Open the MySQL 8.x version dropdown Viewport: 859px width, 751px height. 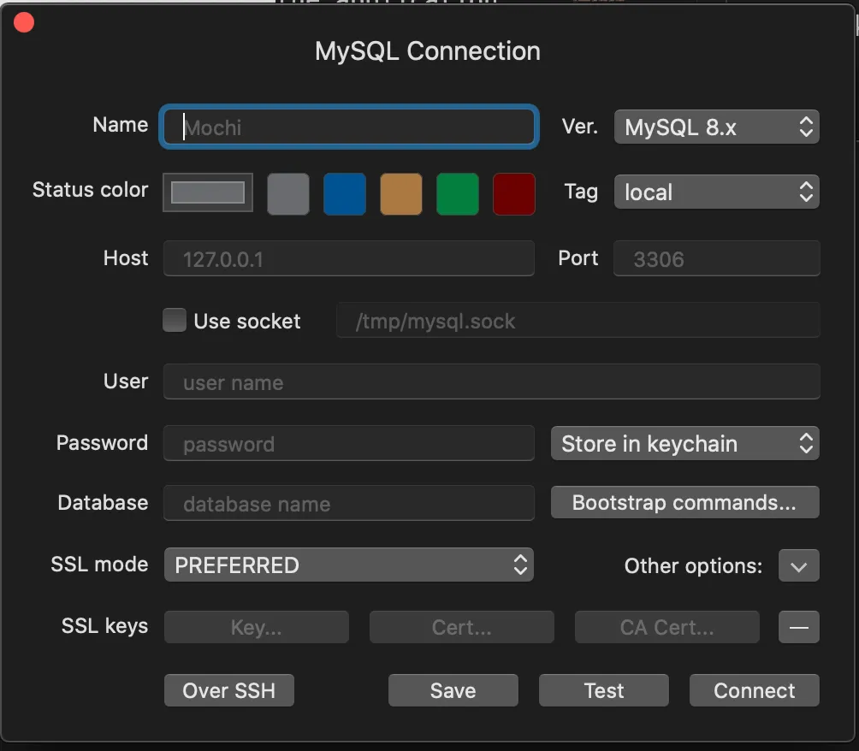(x=716, y=127)
